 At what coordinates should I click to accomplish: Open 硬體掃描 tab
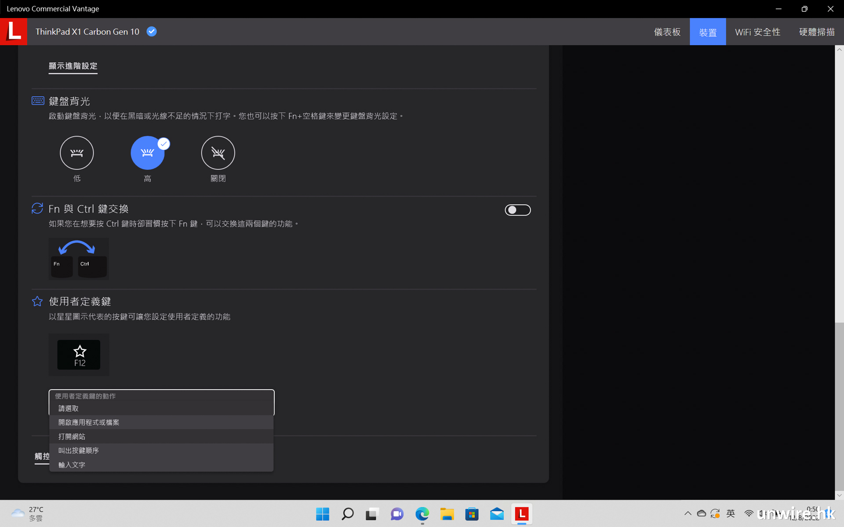tap(816, 32)
